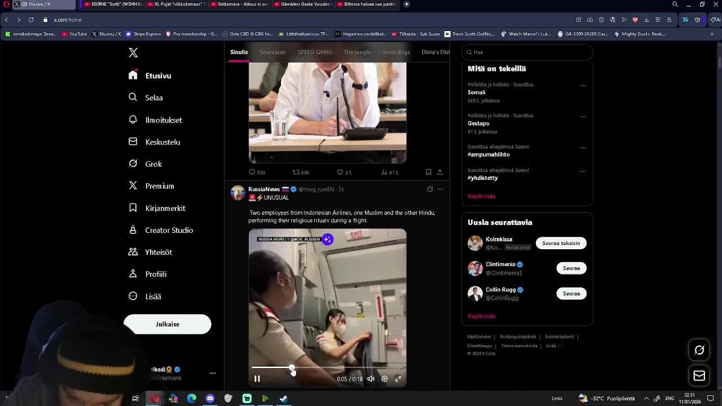Screen dimensions: 722x406
Task: Click the Hae search field
Action: coord(527,52)
